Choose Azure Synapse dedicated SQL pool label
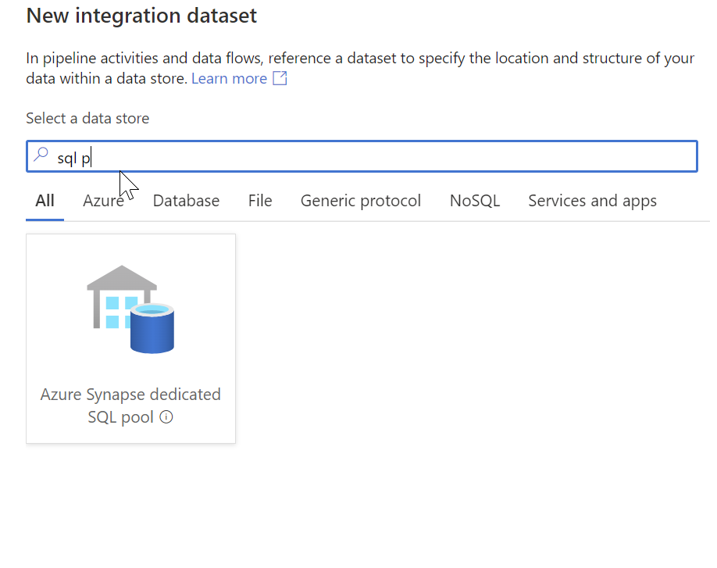 130,405
